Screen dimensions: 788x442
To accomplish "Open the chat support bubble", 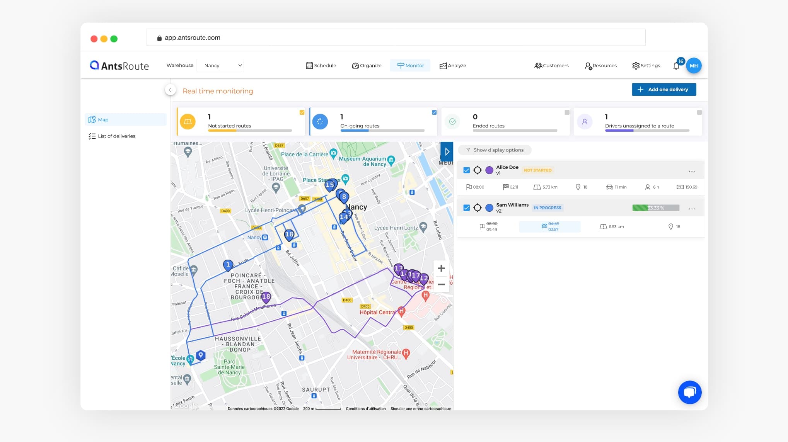I will tap(689, 392).
